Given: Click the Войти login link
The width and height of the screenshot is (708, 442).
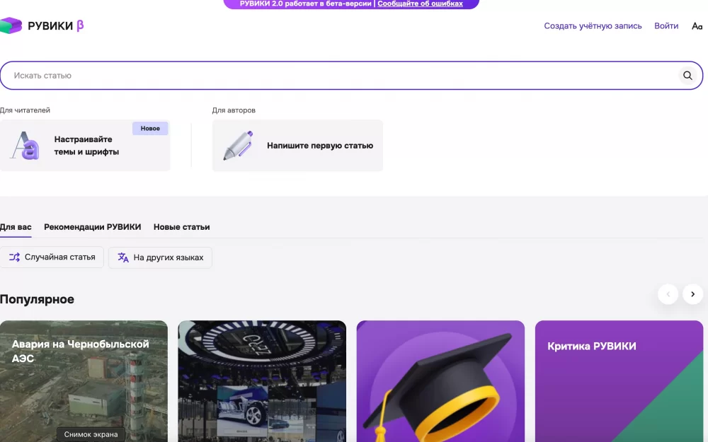Looking at the screenshot, I should coord(666,26).
